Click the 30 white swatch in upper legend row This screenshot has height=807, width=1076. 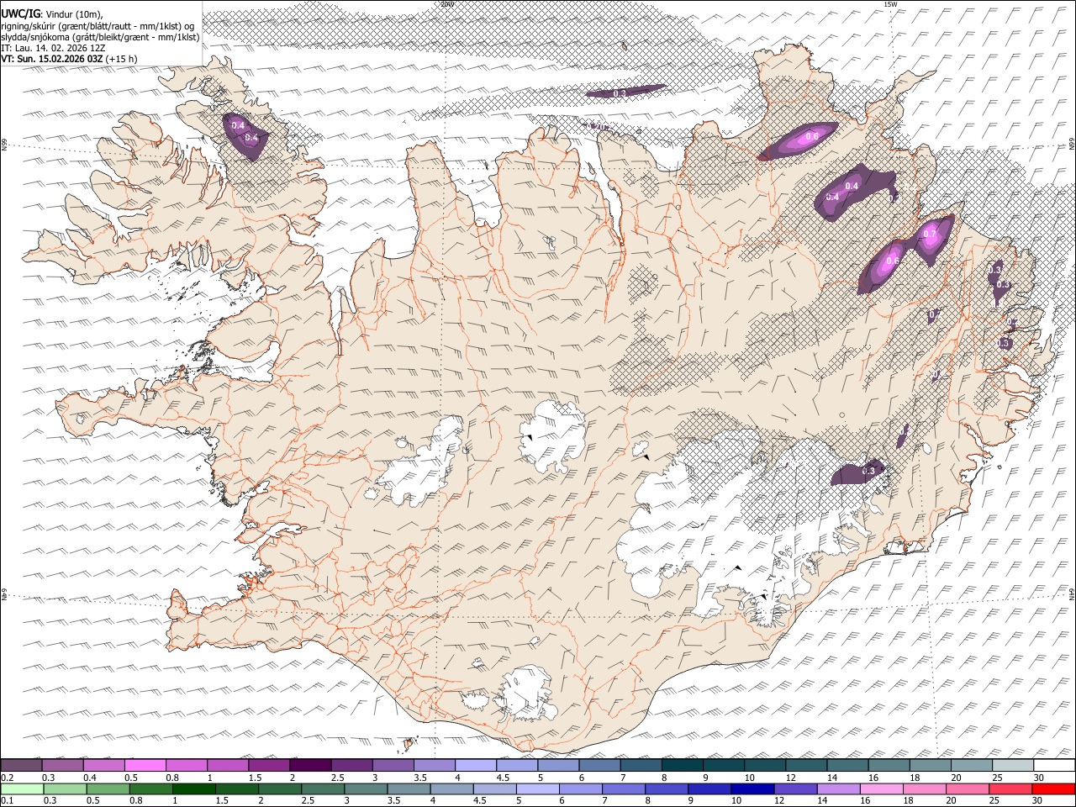pyautogui.click(x=1054, y=765)
